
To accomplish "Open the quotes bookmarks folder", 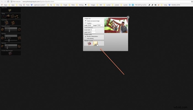I will tap(124, 5).
